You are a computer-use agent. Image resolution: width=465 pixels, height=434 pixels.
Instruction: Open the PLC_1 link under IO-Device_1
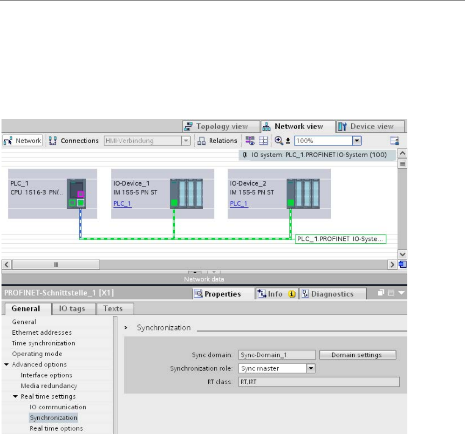pos(122,204)
